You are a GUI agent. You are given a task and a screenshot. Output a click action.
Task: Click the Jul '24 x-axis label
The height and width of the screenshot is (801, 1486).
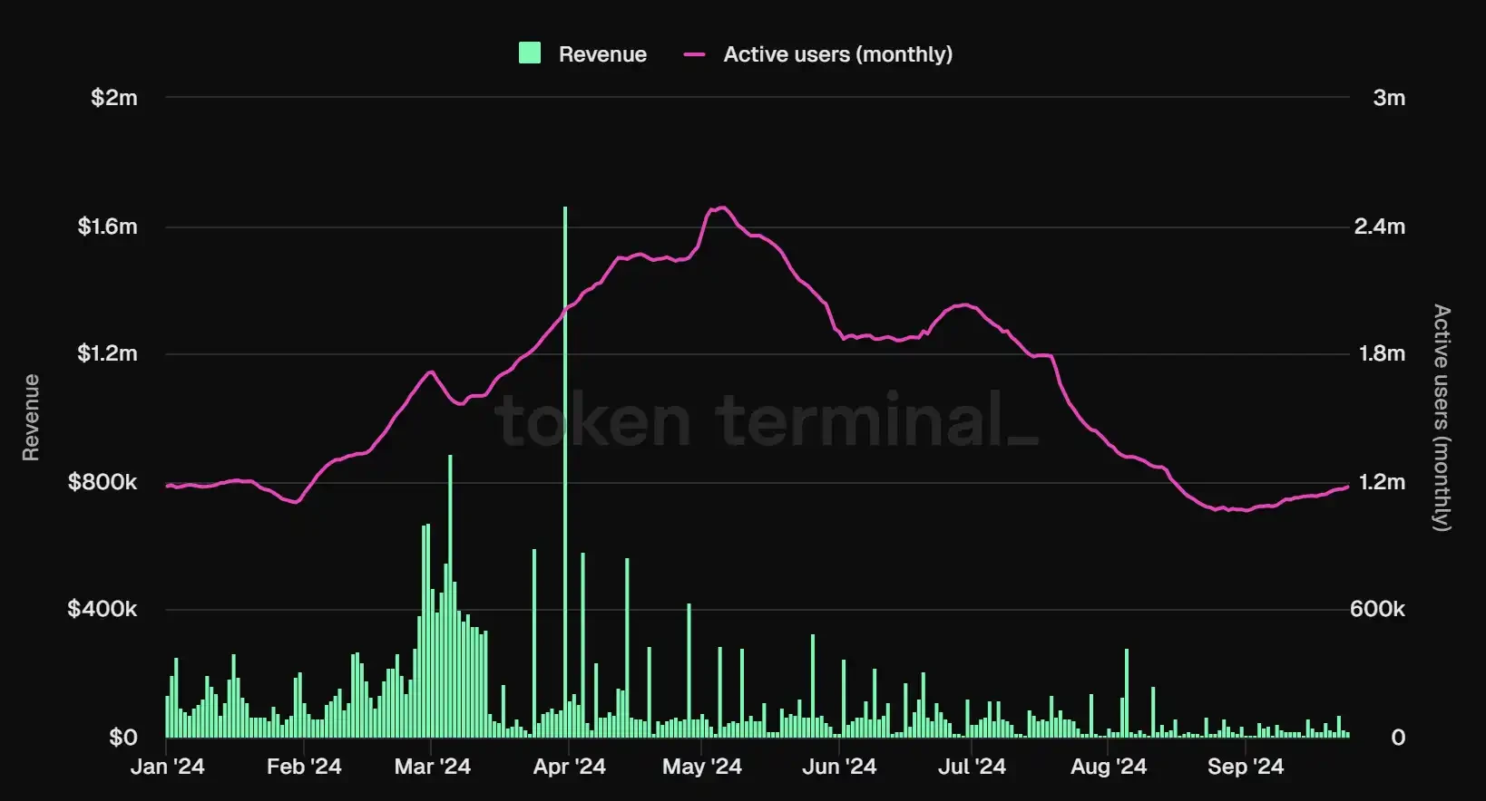pos(972,767)
